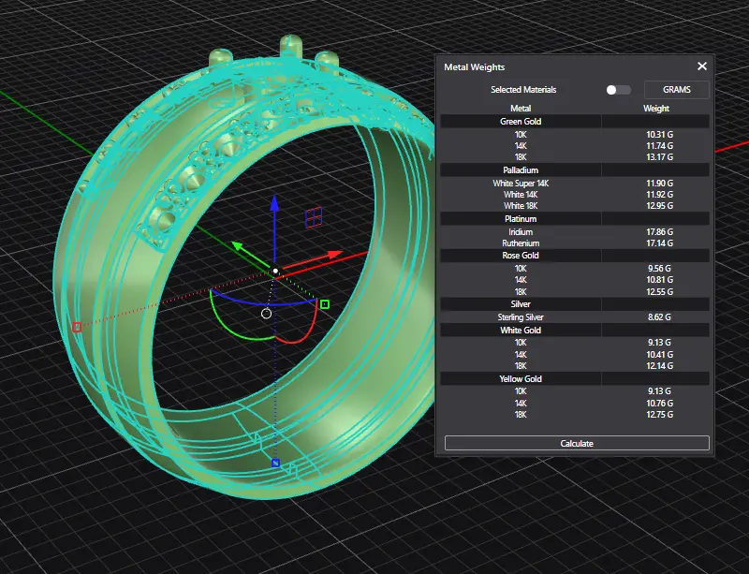Select the Iridium platinum row
749x574 pixels.
coord(575,232)
